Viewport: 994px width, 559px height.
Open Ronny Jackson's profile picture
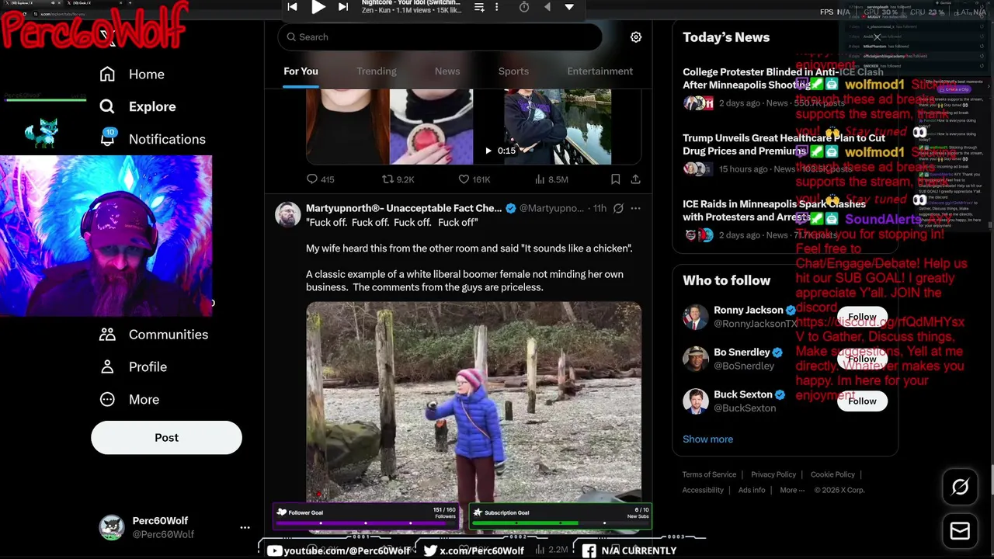tap(695, 317)
